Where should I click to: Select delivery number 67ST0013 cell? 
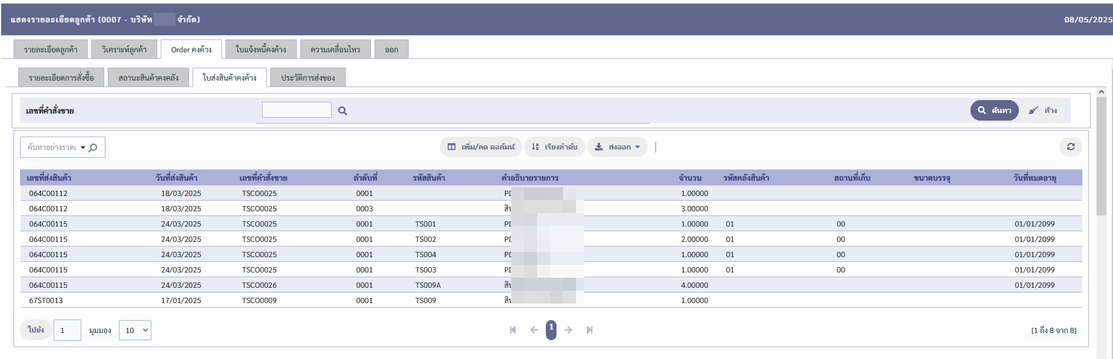click(46, 300)
